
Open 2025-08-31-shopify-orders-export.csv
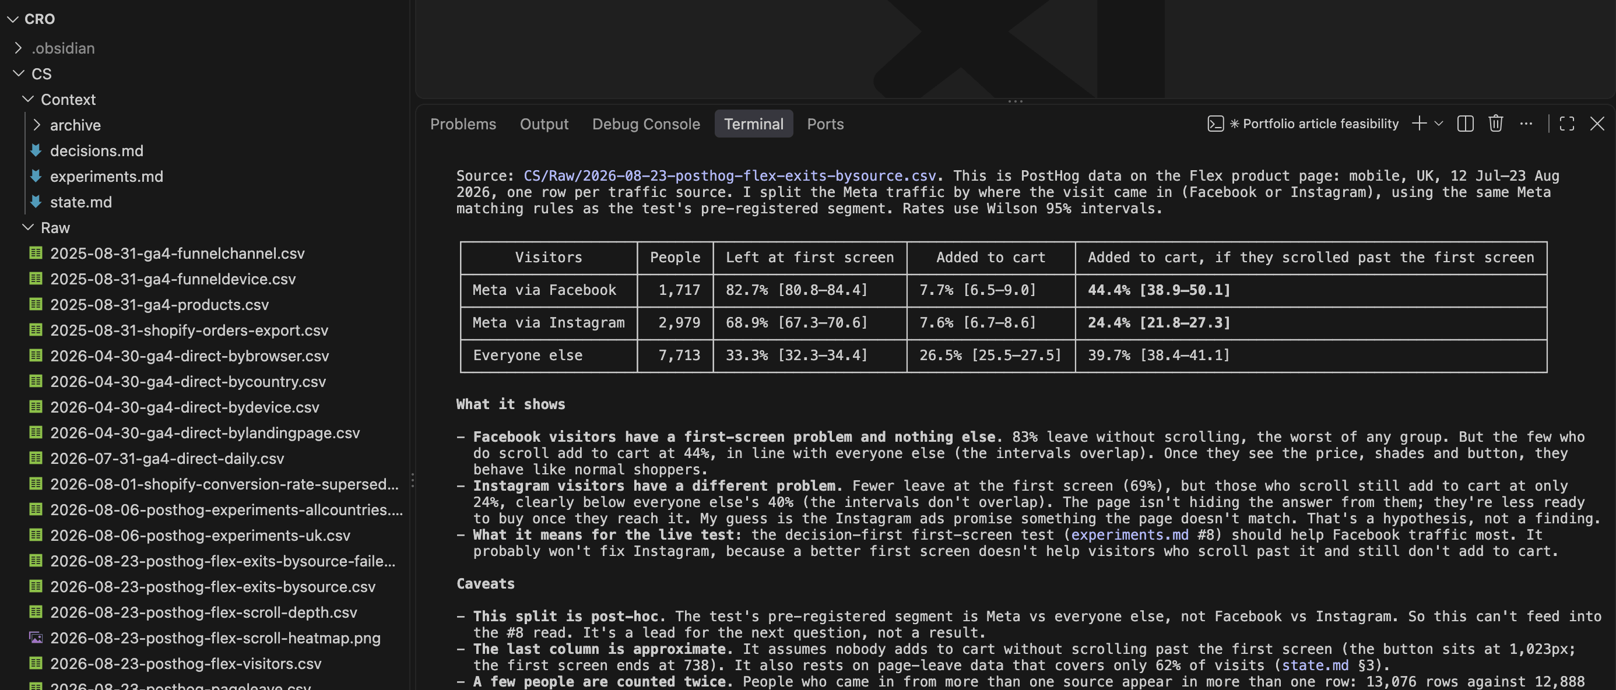[189, 330]
